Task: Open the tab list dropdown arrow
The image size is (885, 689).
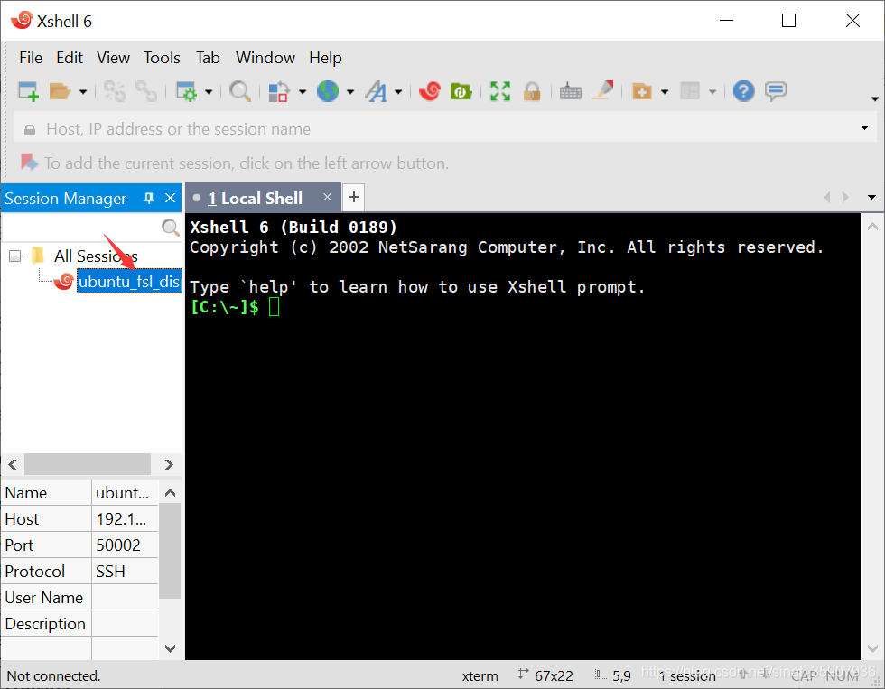Action: pos(871,197)
